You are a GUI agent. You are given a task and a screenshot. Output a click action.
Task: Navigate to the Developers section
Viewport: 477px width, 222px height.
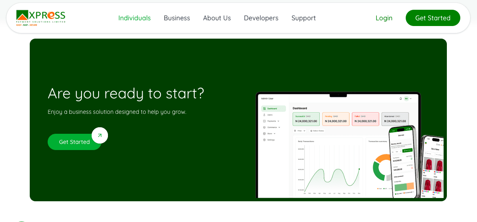pyautogui.click(x=261, y=18)
